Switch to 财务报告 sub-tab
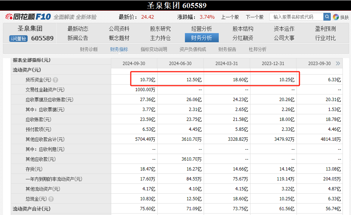The width and height of the screenshot is (351, 215). click(x=227, y=49)
